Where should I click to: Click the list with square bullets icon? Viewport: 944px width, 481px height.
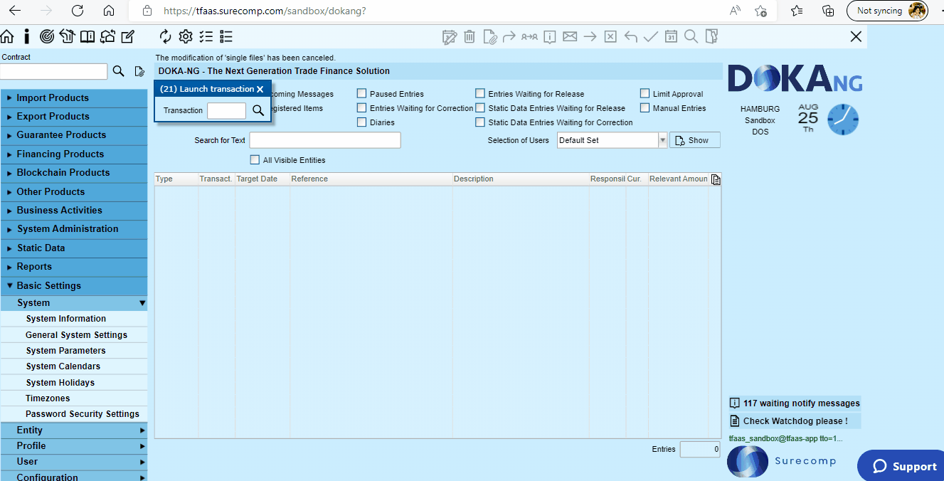point(226,36)
